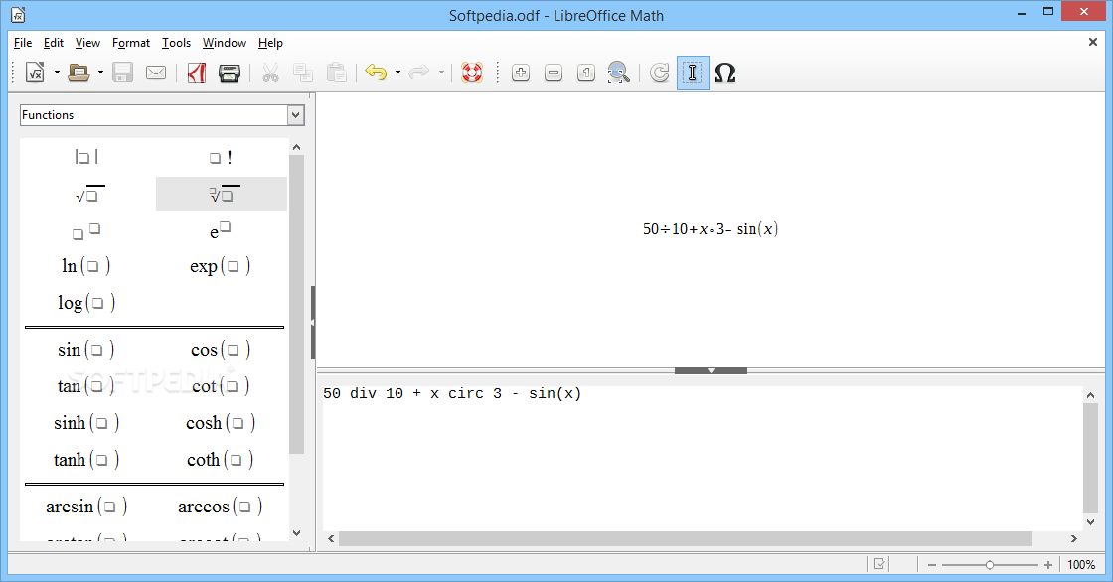Open Help via the lifebuoy icon

471,73
